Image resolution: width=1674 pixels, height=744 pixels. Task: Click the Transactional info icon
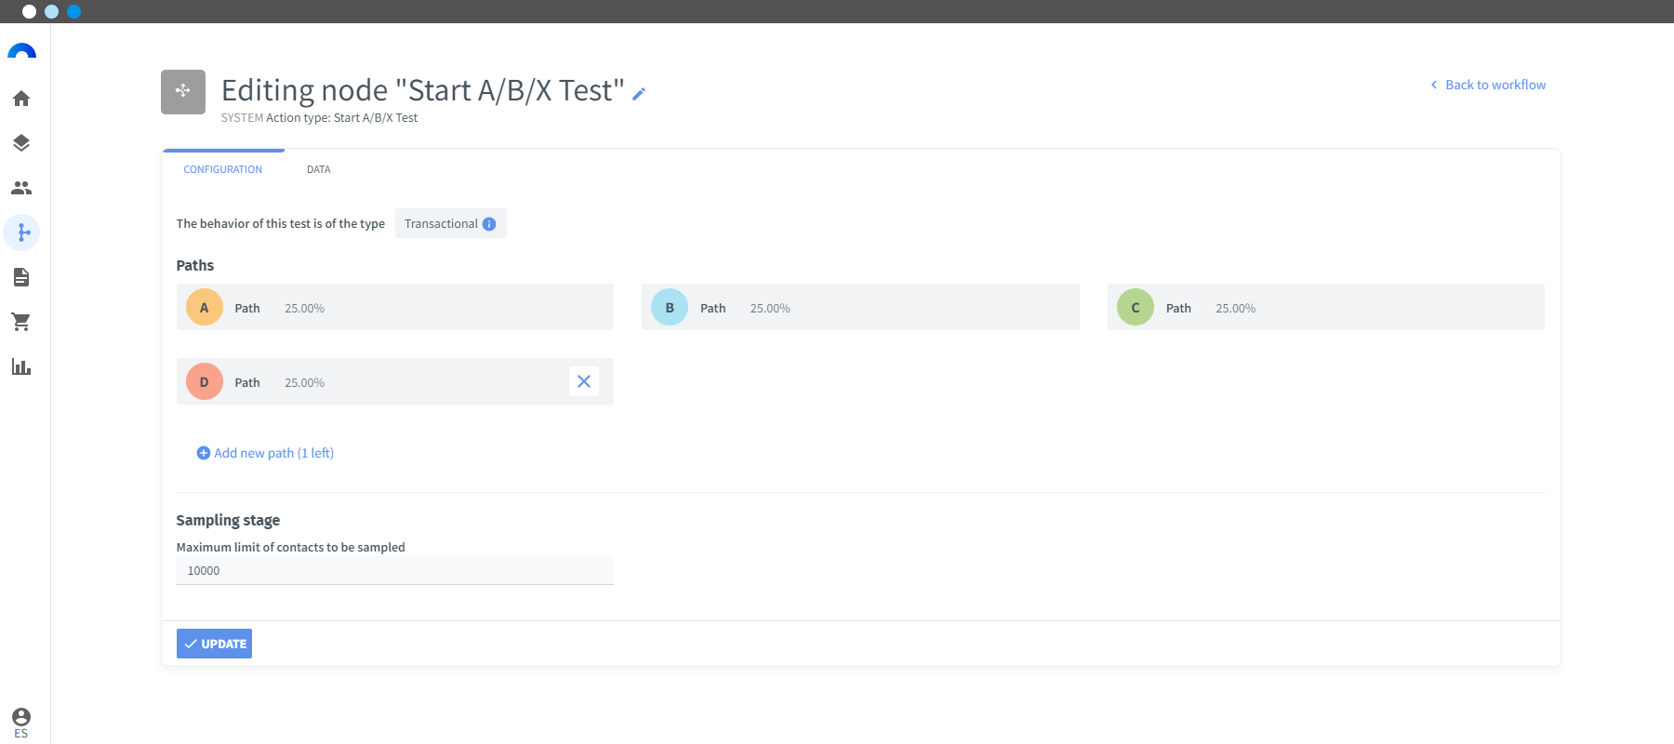[489, 224]
